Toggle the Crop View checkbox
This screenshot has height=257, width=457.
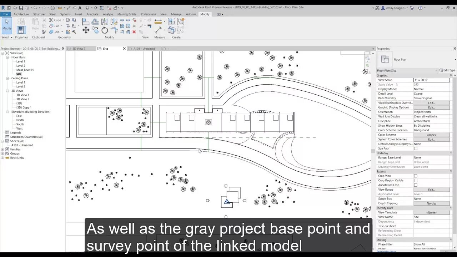click(416, 176)
